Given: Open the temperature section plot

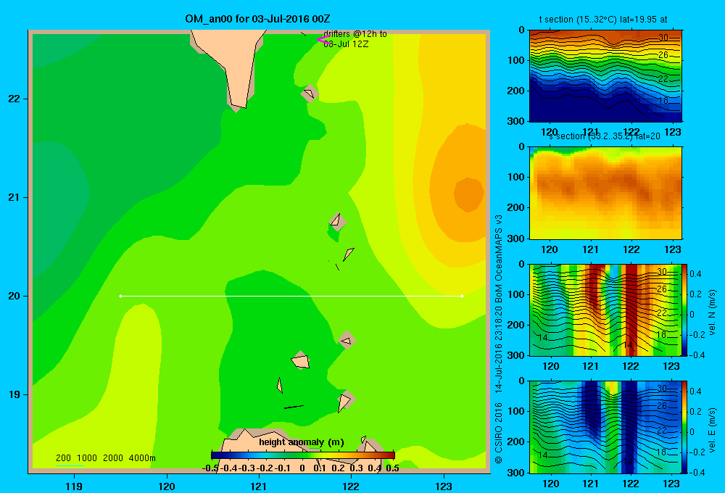Looking at the screenshot, I should (x=605, y=76).
